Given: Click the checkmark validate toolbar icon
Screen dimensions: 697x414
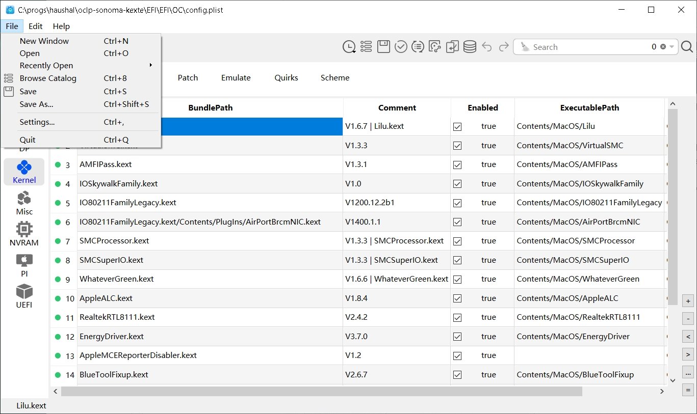Looking at the screenshot, I should 401,47.
